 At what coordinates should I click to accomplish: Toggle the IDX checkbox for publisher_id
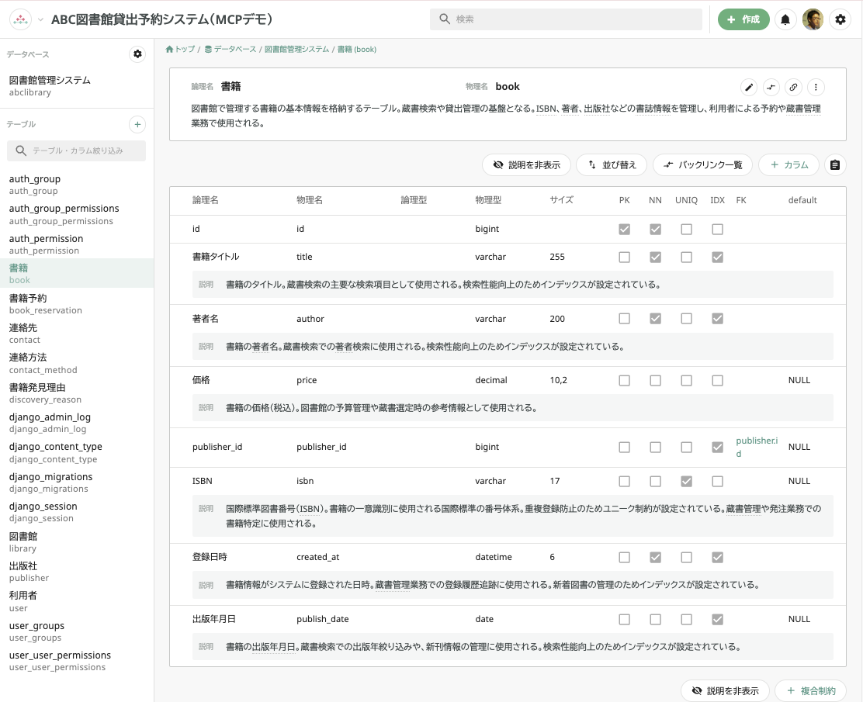tap(717, 447)
